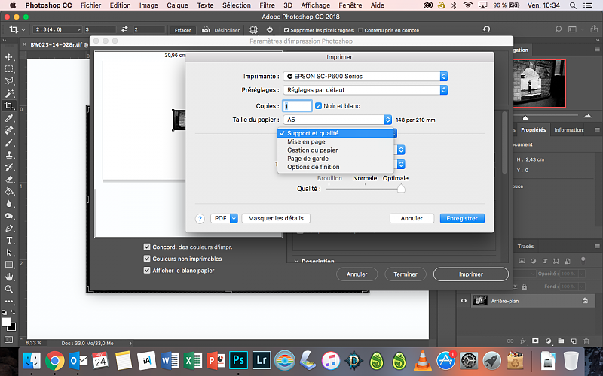Select the Hand tool
Viewport: 603px width, 376px height.
pos(9,277)
